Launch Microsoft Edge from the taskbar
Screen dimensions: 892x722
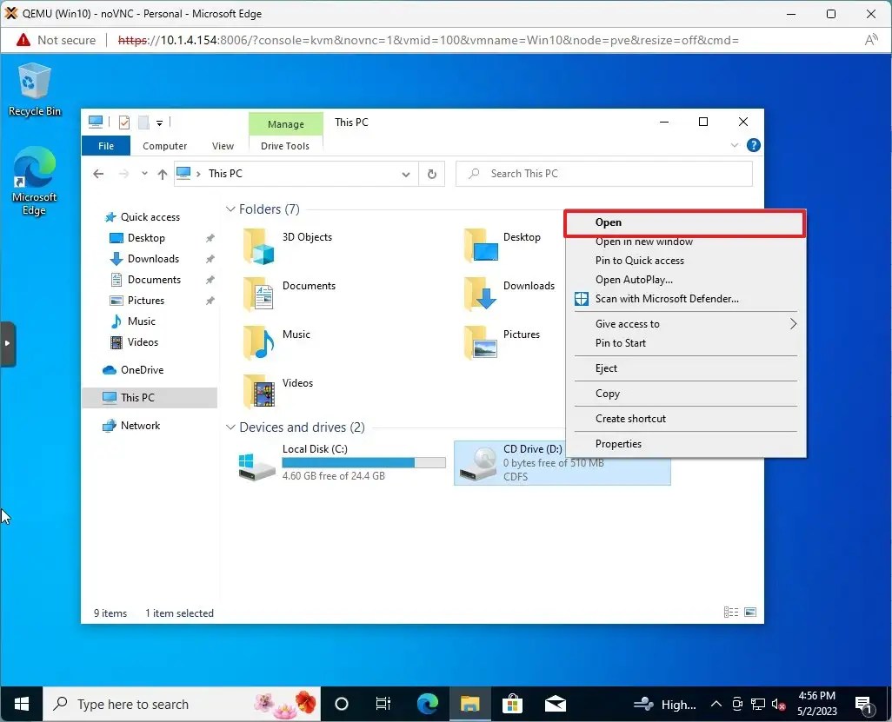427,704
